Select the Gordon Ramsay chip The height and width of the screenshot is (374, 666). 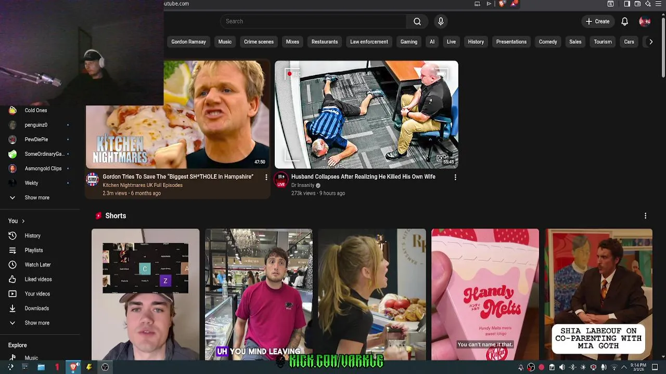pos(188,42)
